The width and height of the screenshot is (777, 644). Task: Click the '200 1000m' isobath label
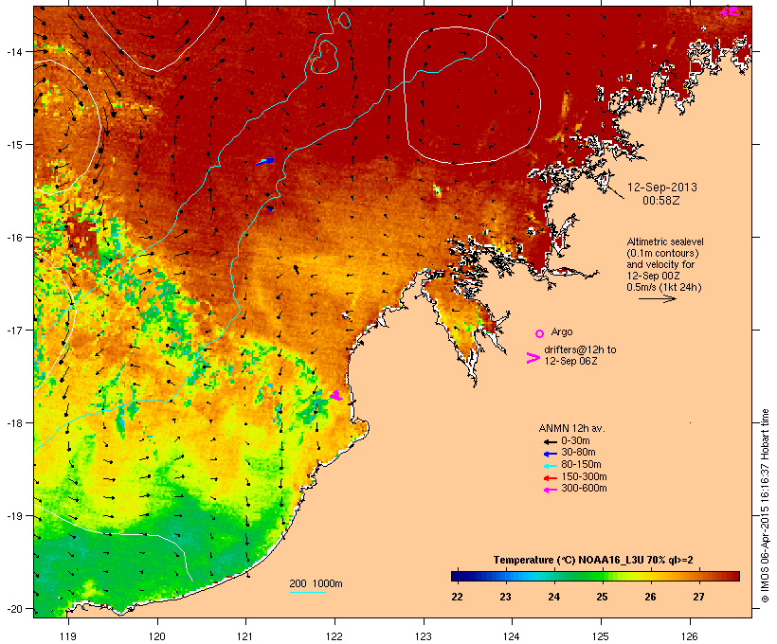tap(316, 583)
